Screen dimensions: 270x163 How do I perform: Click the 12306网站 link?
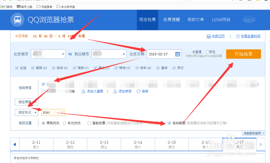pos(221,20)
